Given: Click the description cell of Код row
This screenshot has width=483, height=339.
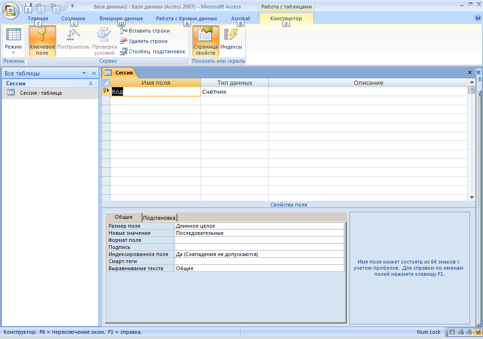Looking at the screenshot, I should pos(368,91).
